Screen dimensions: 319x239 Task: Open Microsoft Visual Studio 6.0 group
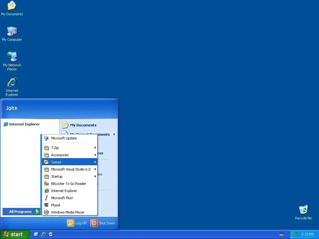(x=70, y=169)
